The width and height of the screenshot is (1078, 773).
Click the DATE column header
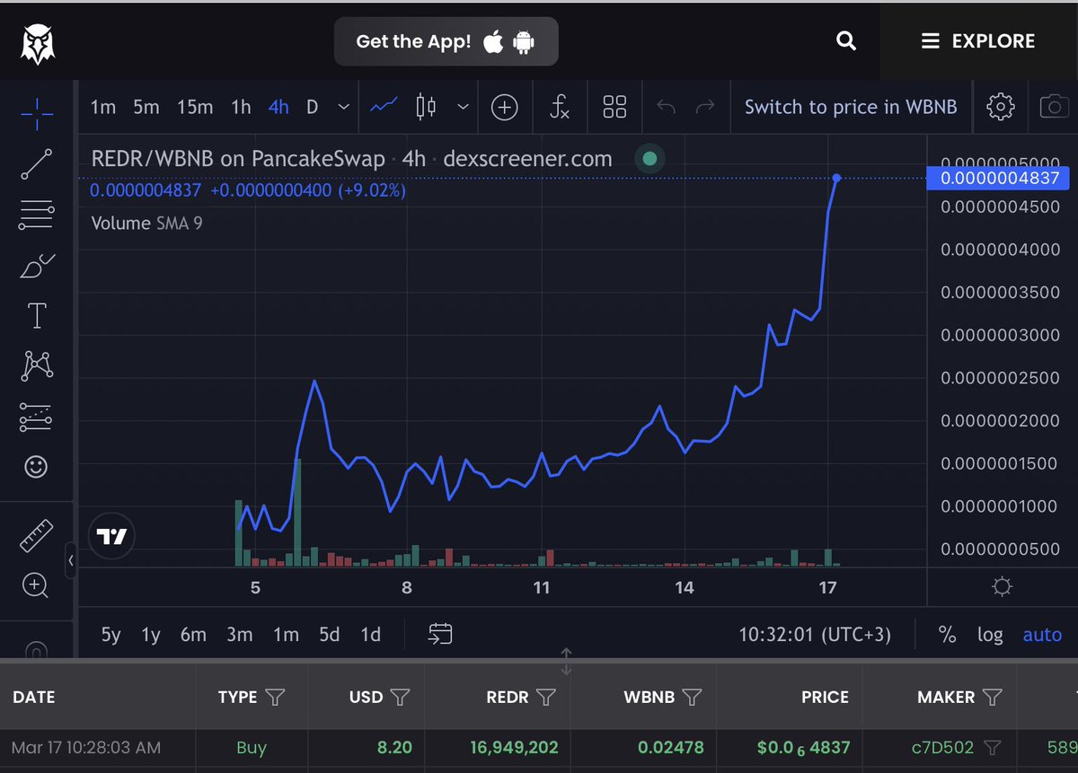pos(33,698)
